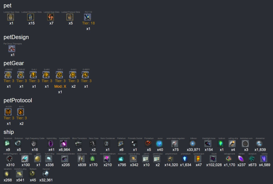This screenshot has width=273, height=184.
Task: Select the P.E.T.10 Tier 18 icon
Action: point(88,18)
